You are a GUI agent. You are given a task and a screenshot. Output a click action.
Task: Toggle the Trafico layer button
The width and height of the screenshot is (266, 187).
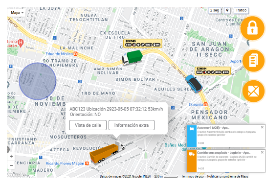coord(241,11)
